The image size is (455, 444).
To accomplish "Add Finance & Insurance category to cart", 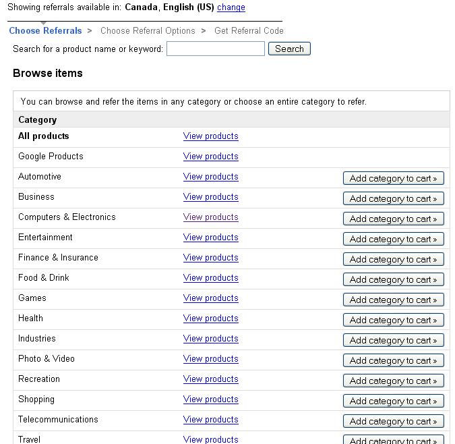I will click(394, 259).
